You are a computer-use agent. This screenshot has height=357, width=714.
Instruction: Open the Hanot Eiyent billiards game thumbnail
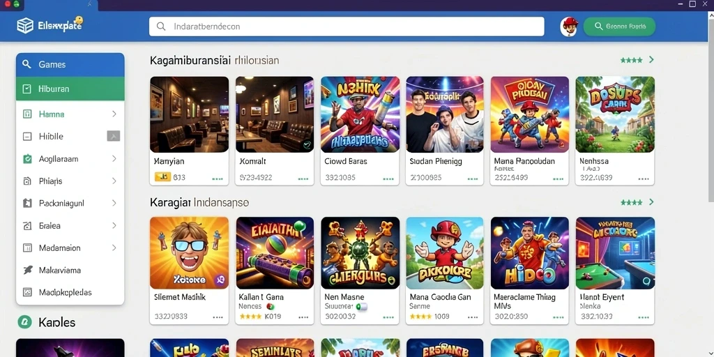point(615,252)
